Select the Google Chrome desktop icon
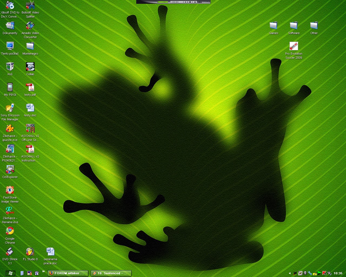The image size is (346, 277). (10, 232)
